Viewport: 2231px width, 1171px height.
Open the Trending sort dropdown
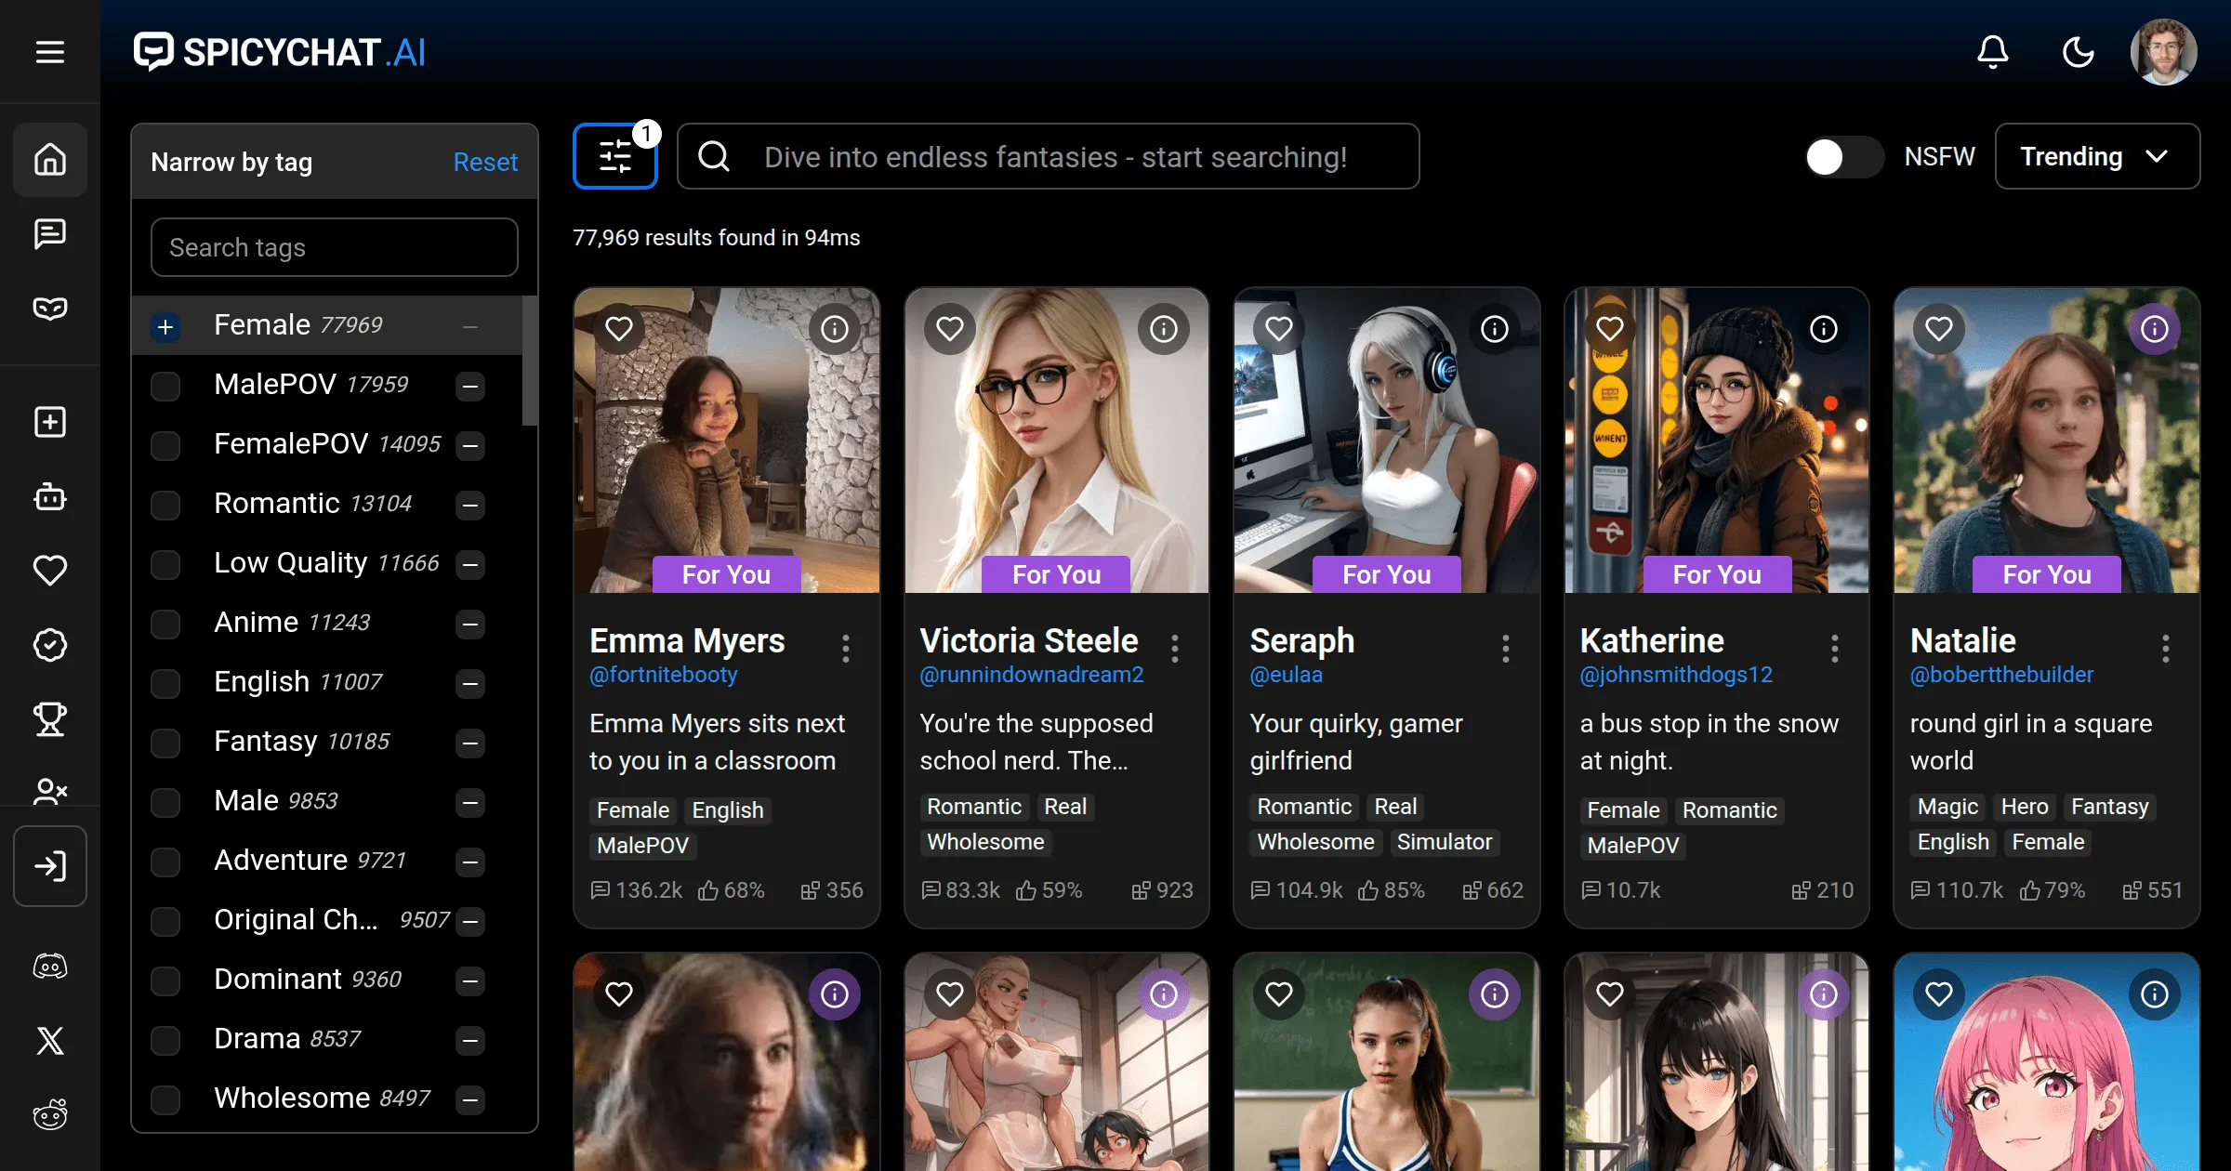tap(2096, 156)
